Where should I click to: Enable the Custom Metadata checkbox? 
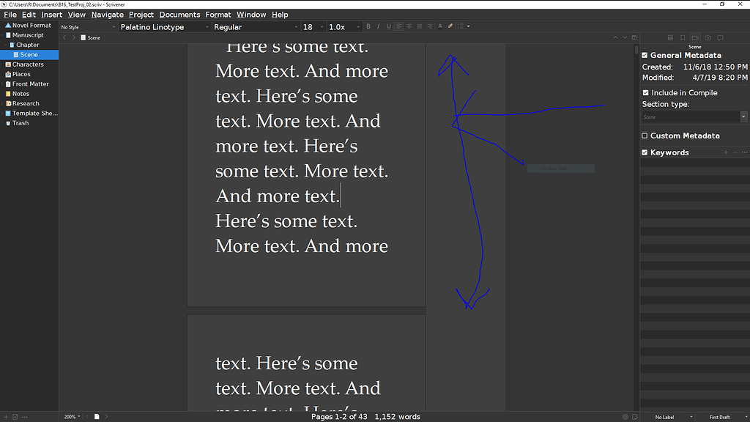click(x=645, y=136)
